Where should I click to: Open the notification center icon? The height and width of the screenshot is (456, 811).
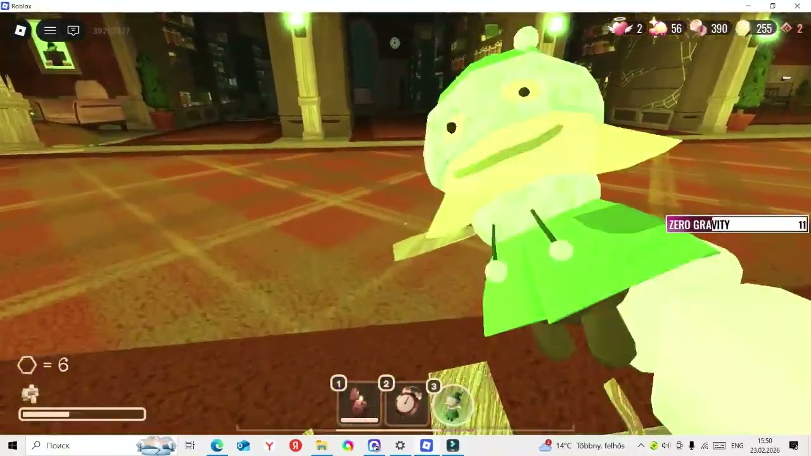(793, 445)
